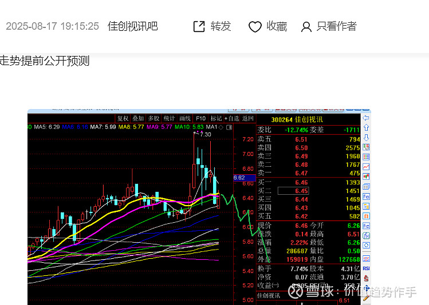This screenshot has width=429, height=305.
Task: Click the grid-with-checkmark icon in chart sidebar
Action: coord(366,147)
